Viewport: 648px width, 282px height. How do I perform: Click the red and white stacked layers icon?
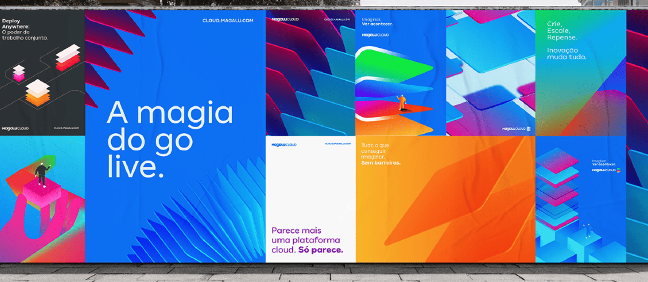tap(68, 57)
